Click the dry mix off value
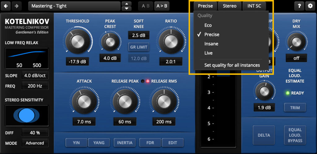The height and width of the screenshot is (154, 317). 296,58
